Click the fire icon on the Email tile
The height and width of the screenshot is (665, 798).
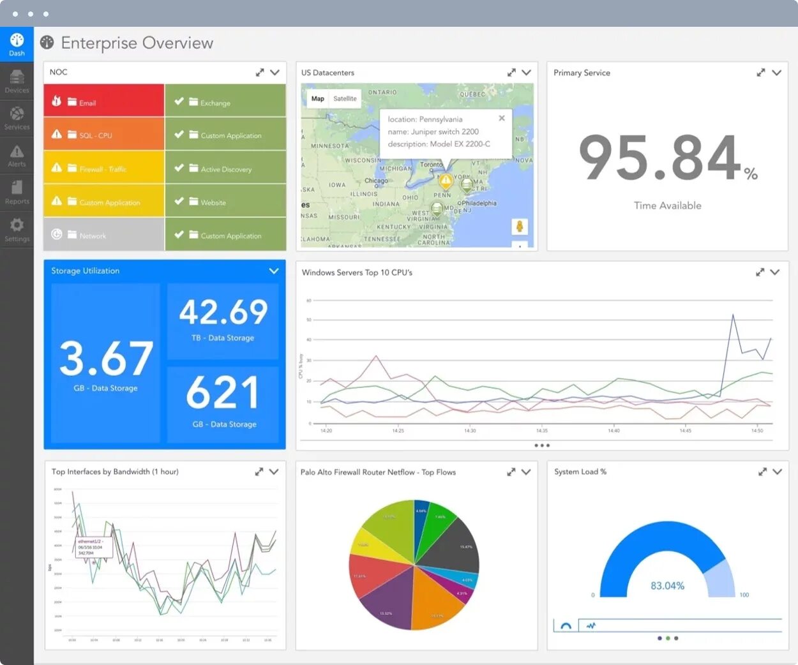pos(56,101)
